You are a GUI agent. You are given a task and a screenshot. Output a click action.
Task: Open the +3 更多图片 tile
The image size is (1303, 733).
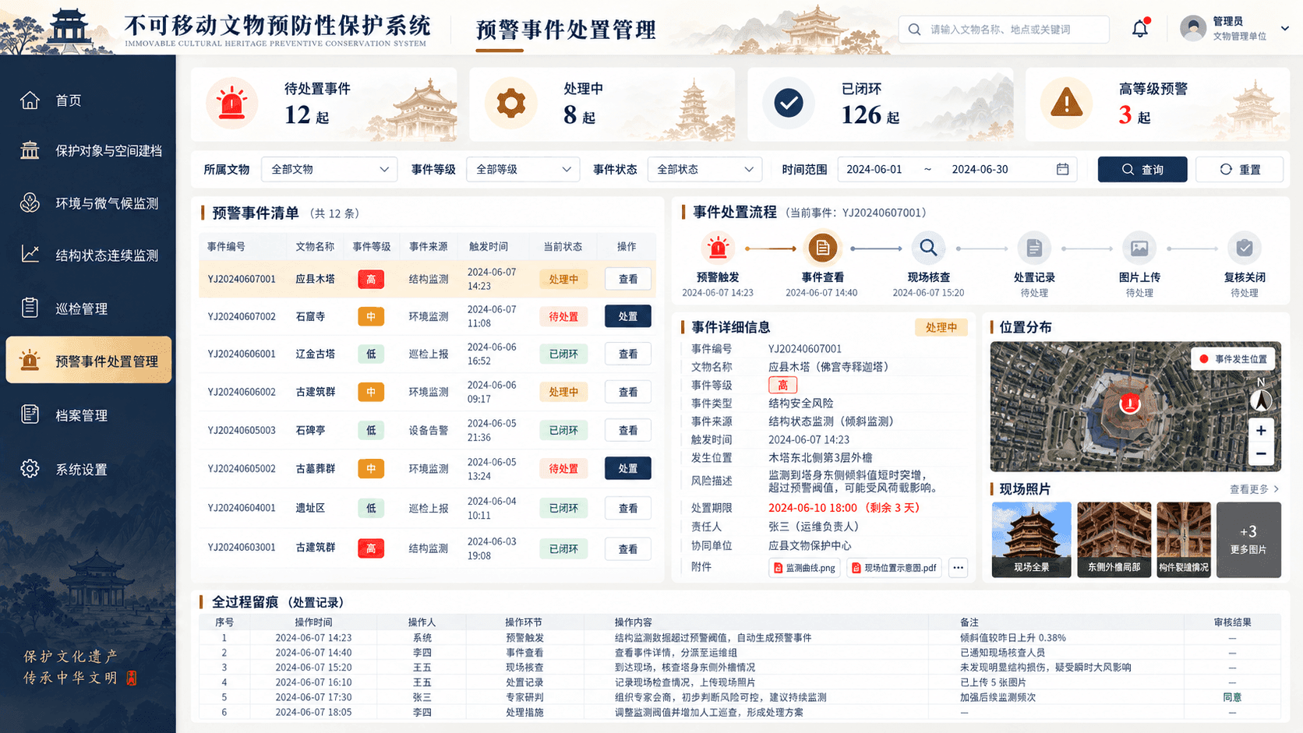coord(1248,540)
